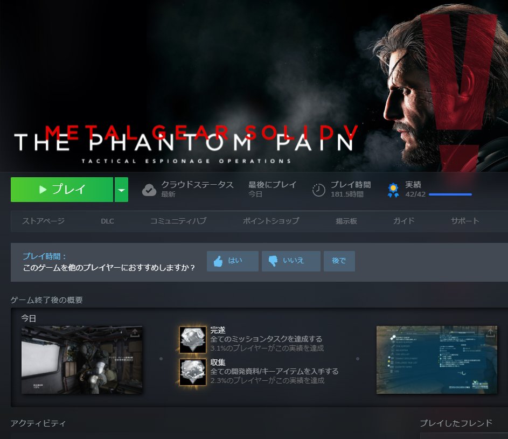
Task: Click the プレイしたフレンド heading
Action: (456, 423)
